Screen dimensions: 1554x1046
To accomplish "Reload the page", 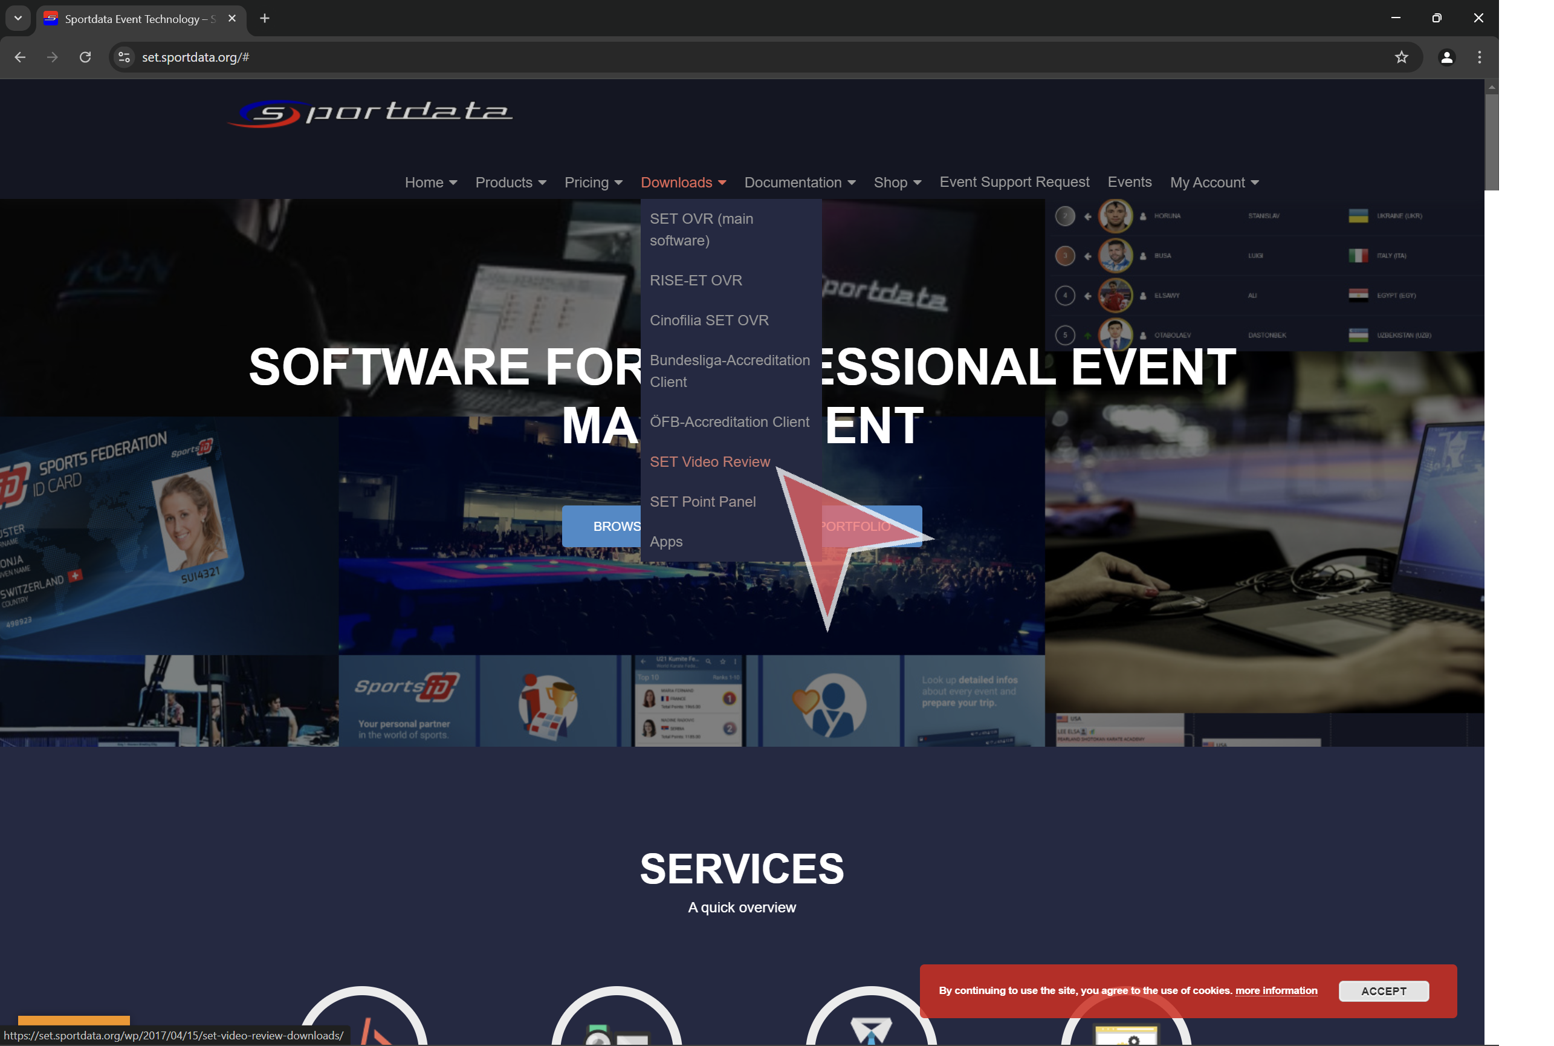I will pos(85,57).
